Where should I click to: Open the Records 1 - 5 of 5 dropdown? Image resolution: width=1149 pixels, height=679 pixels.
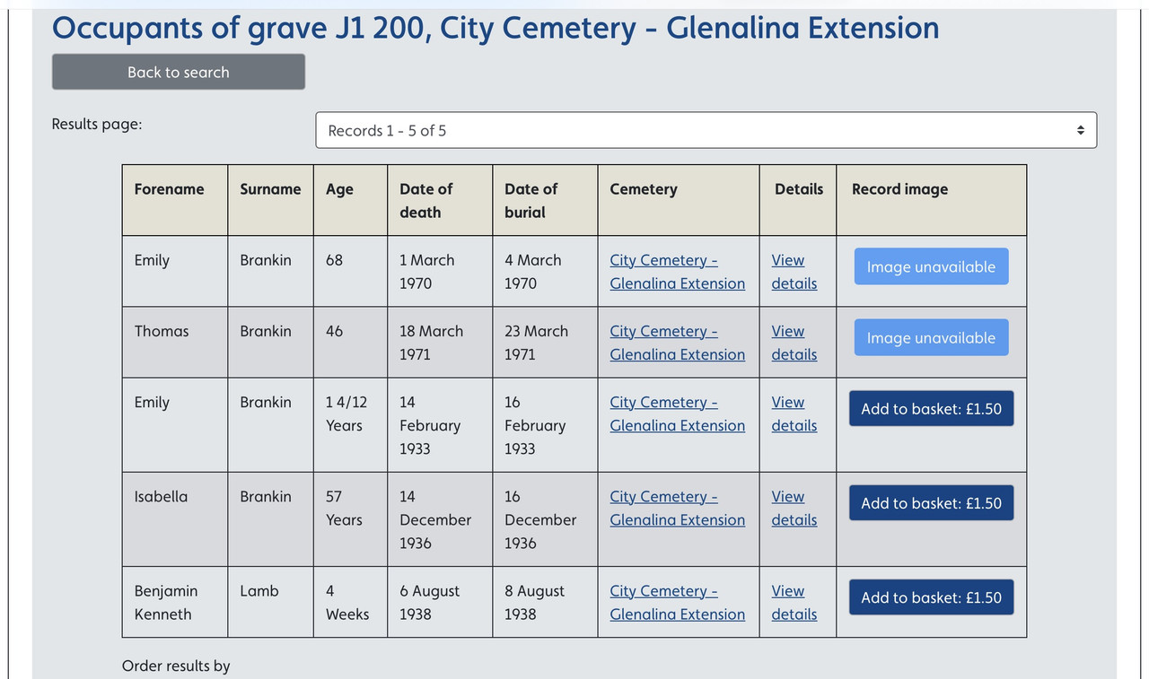[x=706, y=130]
